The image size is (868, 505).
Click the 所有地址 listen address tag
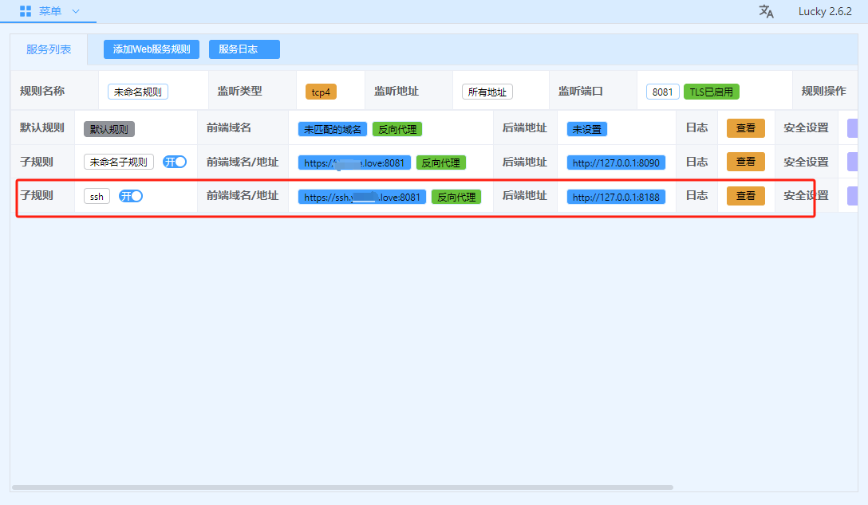[x=487, y=92]
